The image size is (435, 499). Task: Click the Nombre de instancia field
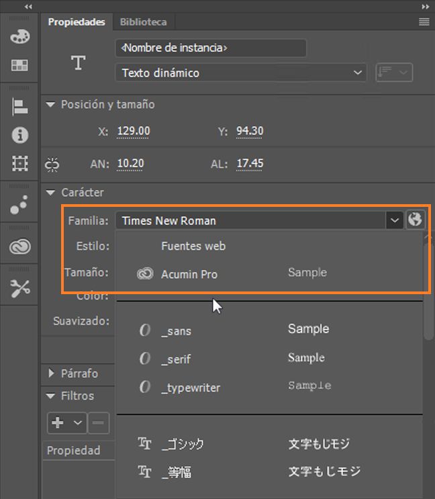[211, 48]
